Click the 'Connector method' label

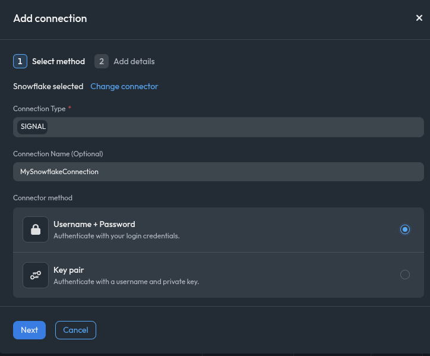click(x=43, y=198)
